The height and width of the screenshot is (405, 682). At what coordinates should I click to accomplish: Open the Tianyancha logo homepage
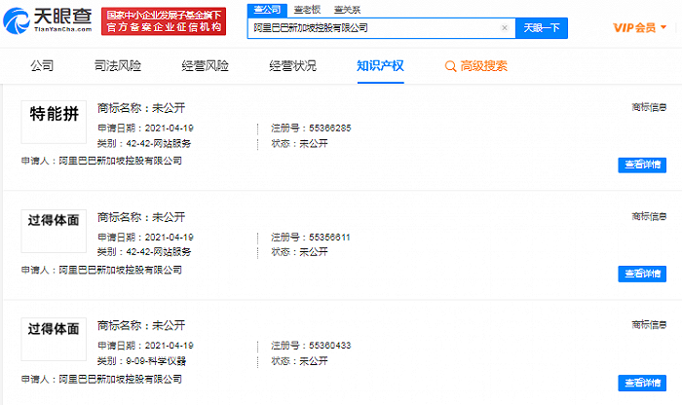click(x=48, y=20)
